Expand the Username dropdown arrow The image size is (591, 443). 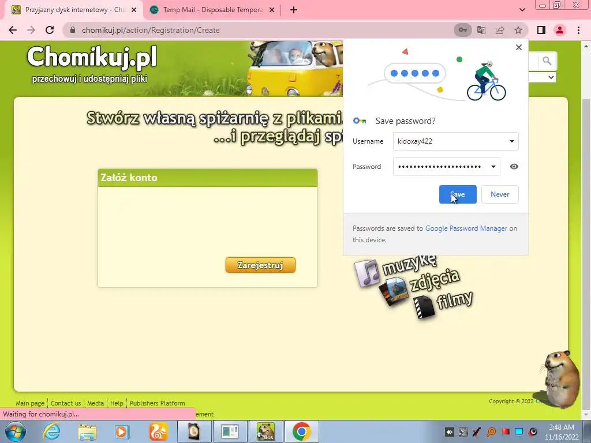click(x=511, y=141)
